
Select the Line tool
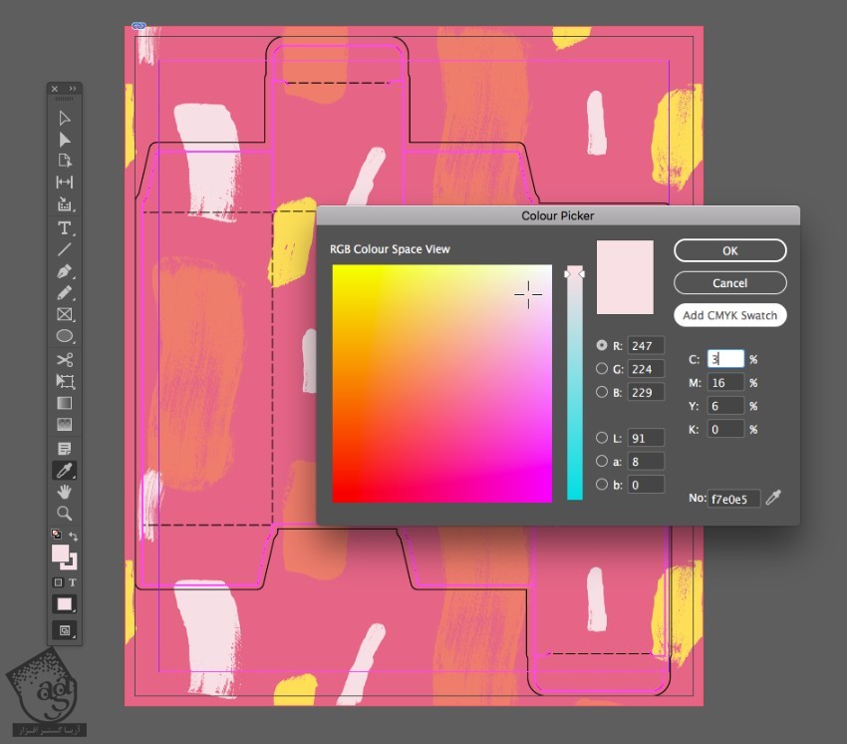[x=65, y=249]
